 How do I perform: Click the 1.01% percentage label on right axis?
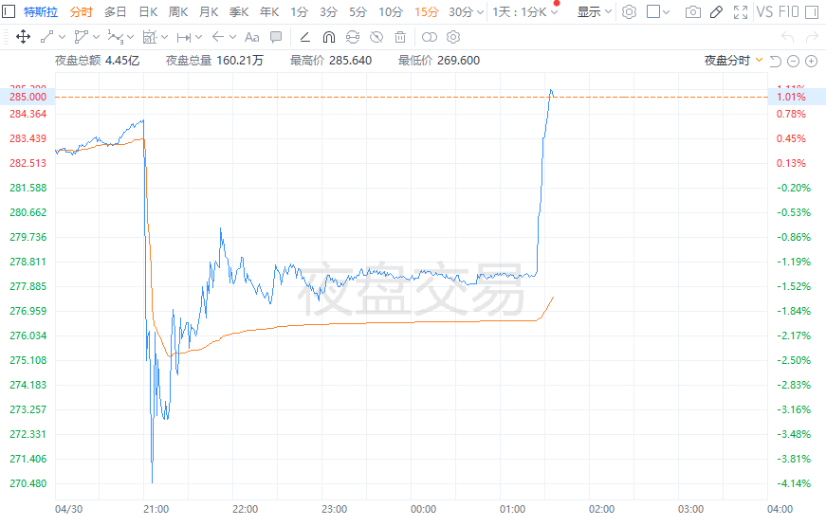[791, 97]
